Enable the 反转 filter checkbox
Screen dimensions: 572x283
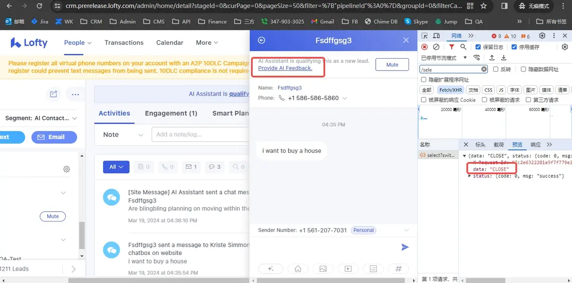point(496,69)
